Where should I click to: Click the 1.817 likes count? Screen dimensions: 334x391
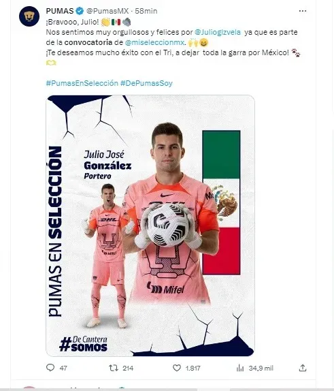pyautogui.click(x=193, y=368)
